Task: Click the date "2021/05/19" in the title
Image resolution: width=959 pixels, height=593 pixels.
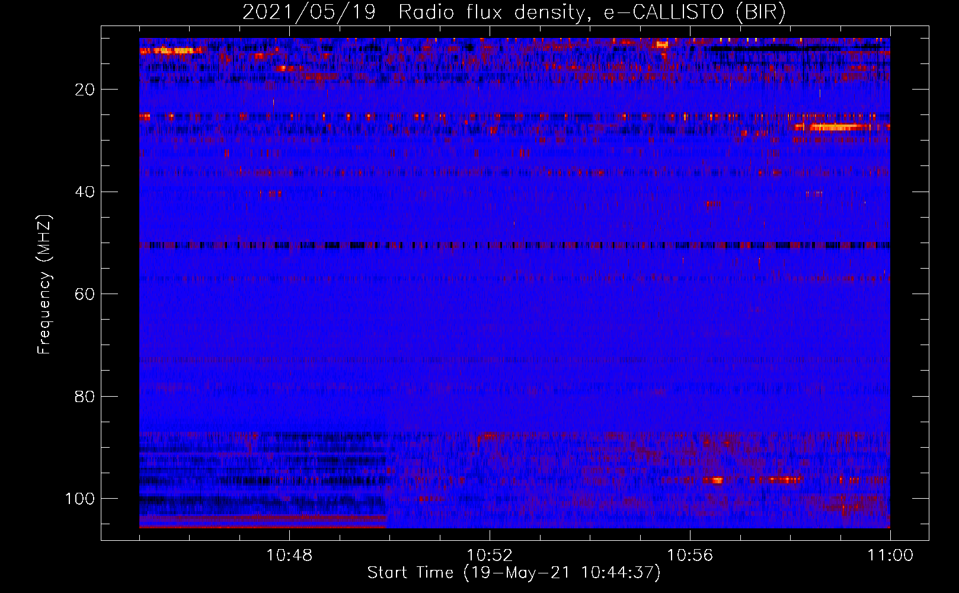Action: (x=309, y=12)
